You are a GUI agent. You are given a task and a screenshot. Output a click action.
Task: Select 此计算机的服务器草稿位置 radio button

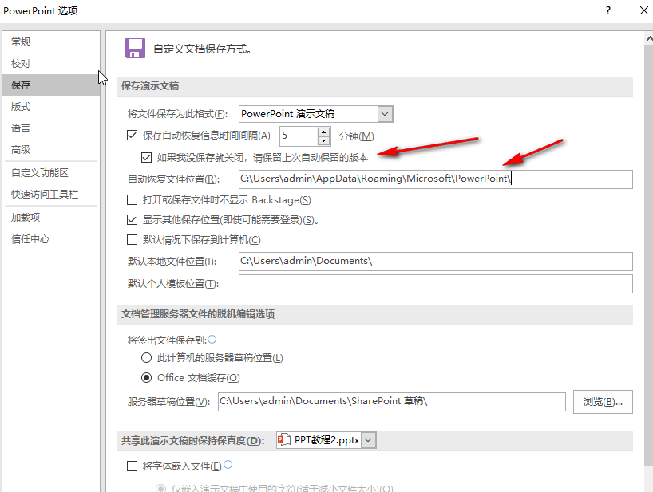146,358
